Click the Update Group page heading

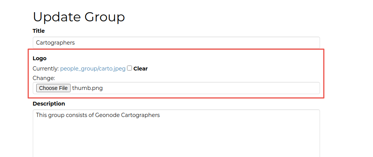tap(79, 17)
